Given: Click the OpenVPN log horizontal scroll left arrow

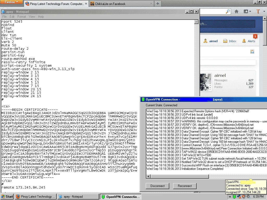Looking at the screenshot, I should pos(148,177).
